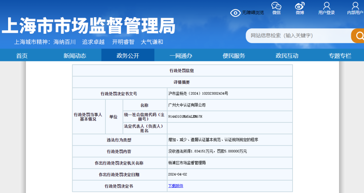The width and height of the screenshot is (364, 193).
Task: Go to the 首页 navigation item
Action: (22, 56)
